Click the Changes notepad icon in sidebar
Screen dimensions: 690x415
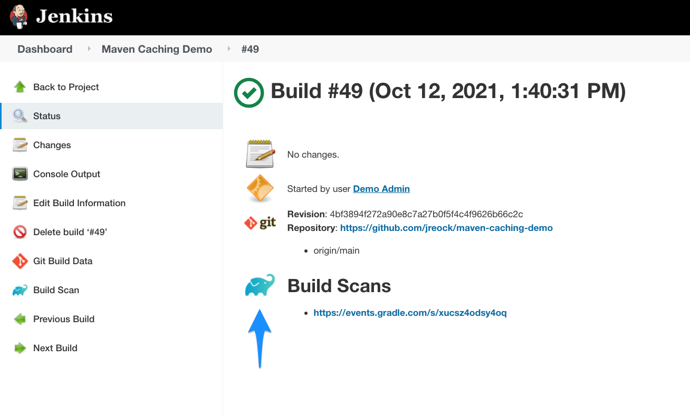click(20, 145)
